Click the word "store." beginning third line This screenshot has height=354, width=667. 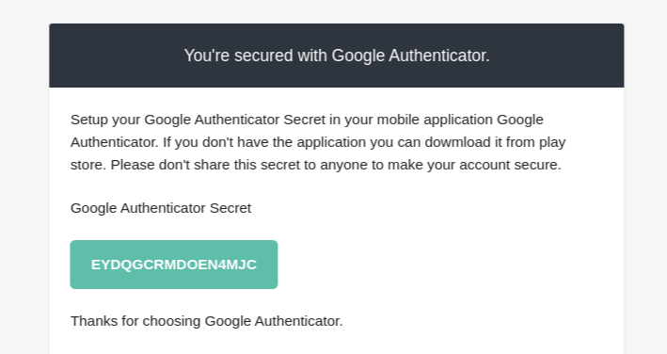click(88, 165)
